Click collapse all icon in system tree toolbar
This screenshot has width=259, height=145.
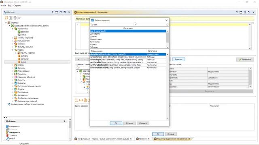coord(15,18)
